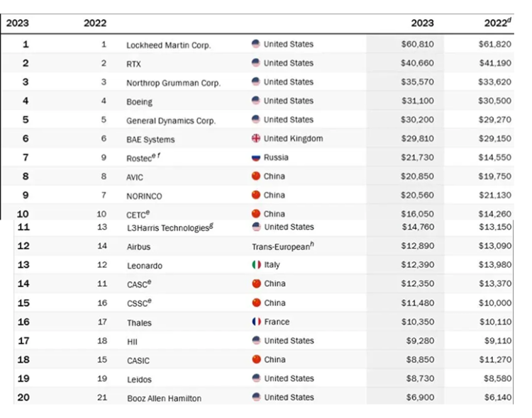Click the China flag in AVIC row
This screenshot has height=418, width=532.
(256, 176)
